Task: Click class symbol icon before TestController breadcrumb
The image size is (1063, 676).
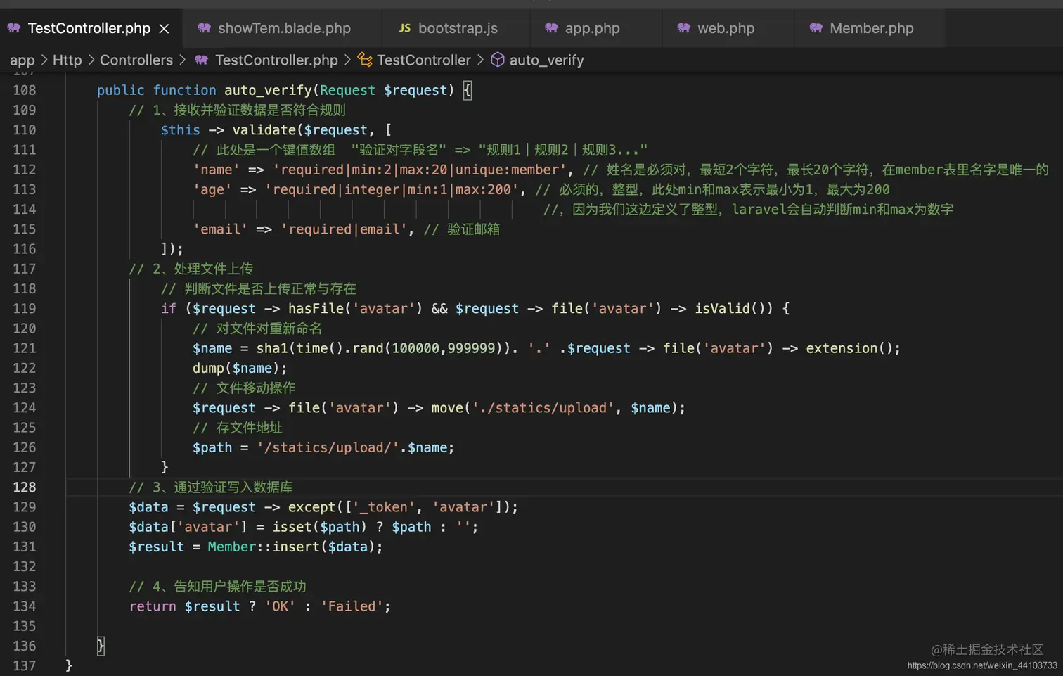Action: pyautogui.click(x=365, y=60)
